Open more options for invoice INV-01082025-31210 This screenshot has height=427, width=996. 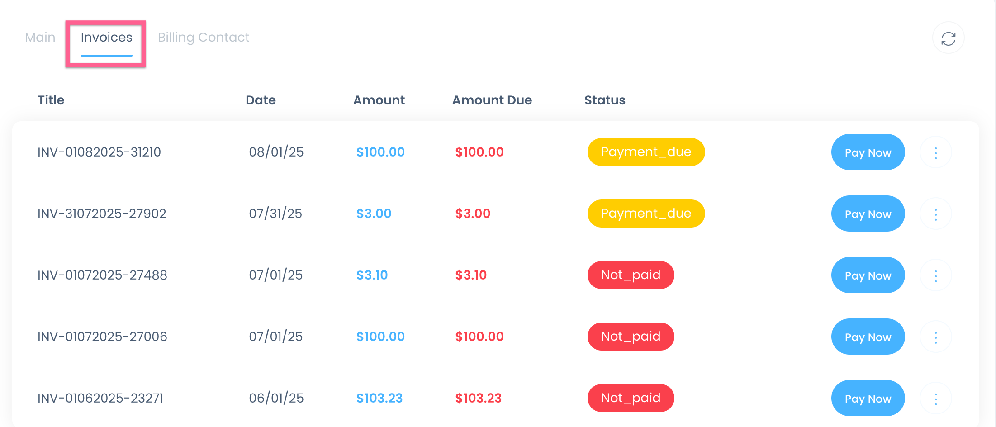tap(935, 153)
